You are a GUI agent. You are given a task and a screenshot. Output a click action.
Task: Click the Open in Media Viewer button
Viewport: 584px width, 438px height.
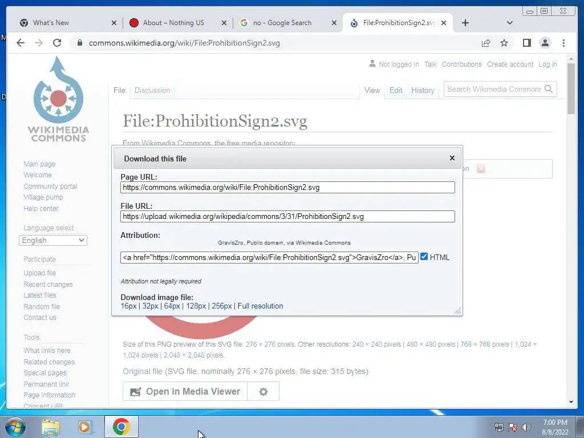click(185, 391)
